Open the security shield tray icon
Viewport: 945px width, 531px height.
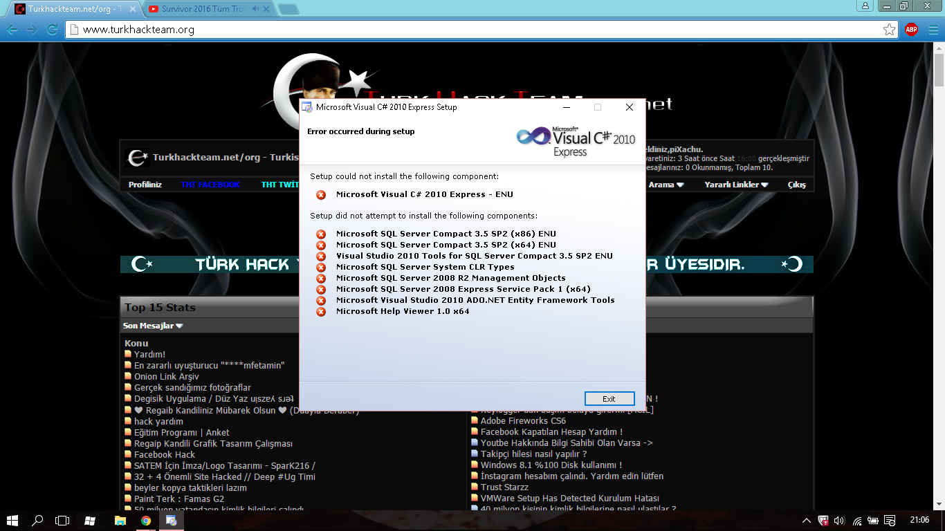coord(823,521)
